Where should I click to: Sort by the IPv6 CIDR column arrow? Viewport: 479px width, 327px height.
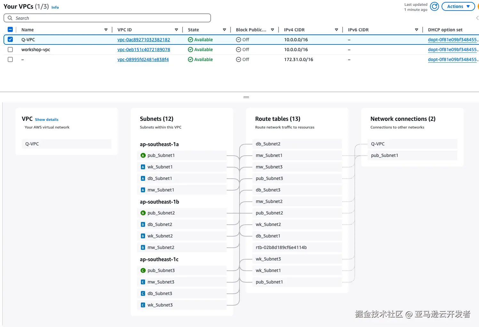click(417, 30)
